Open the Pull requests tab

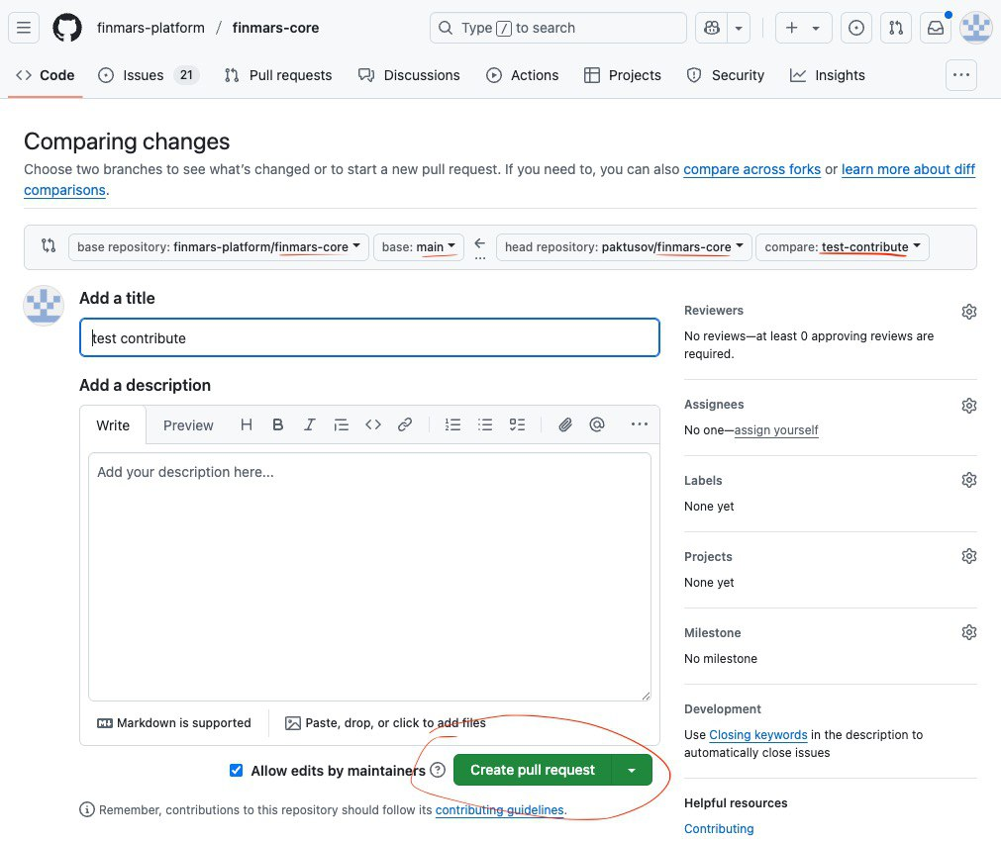[x=277, y=75]
